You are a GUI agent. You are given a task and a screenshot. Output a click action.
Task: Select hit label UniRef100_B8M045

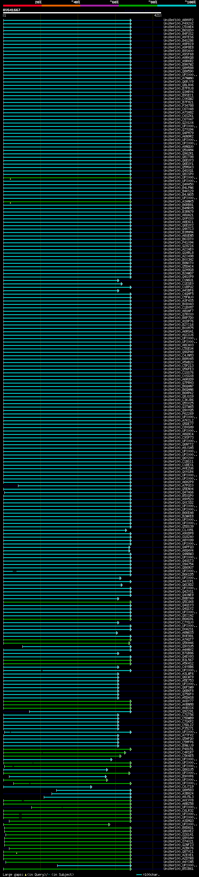(x=178, y=358)
